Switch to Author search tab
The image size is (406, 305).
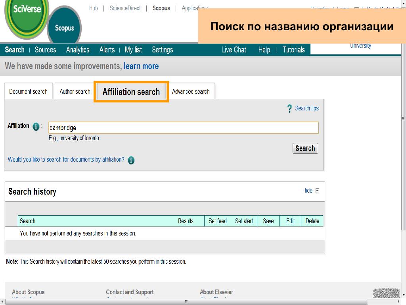click(75, 91)
